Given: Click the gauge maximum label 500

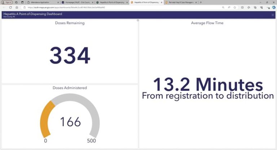Looking at the screenshot, I should [x=92, y=141].
